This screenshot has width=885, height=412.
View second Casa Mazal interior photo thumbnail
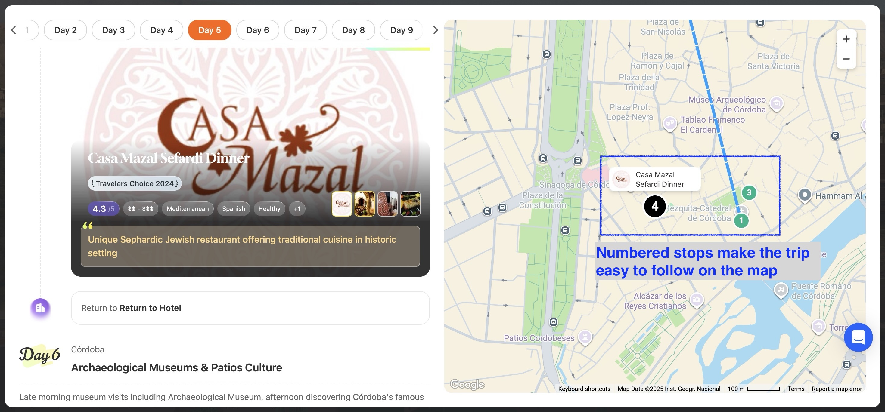tap(365, 204)
